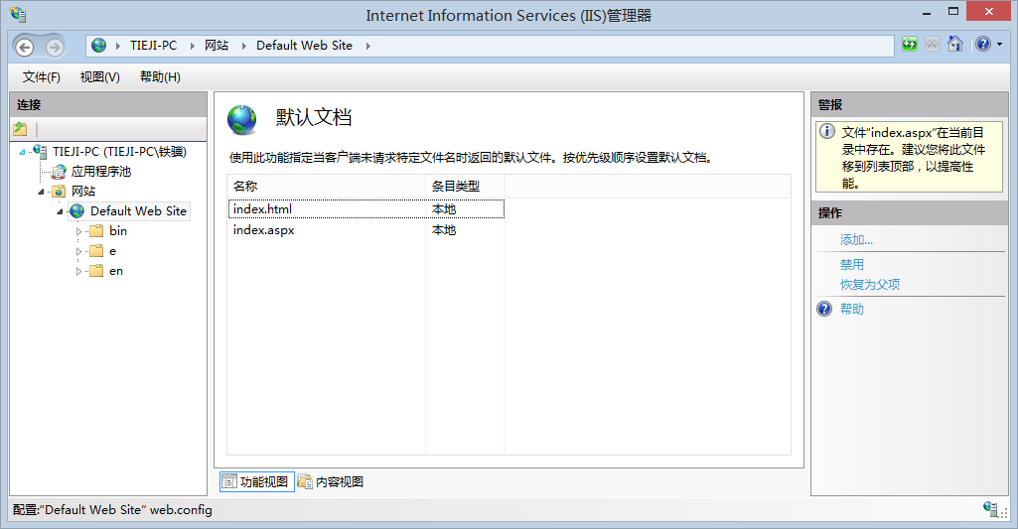Expand the bin folder tree node

79,231
